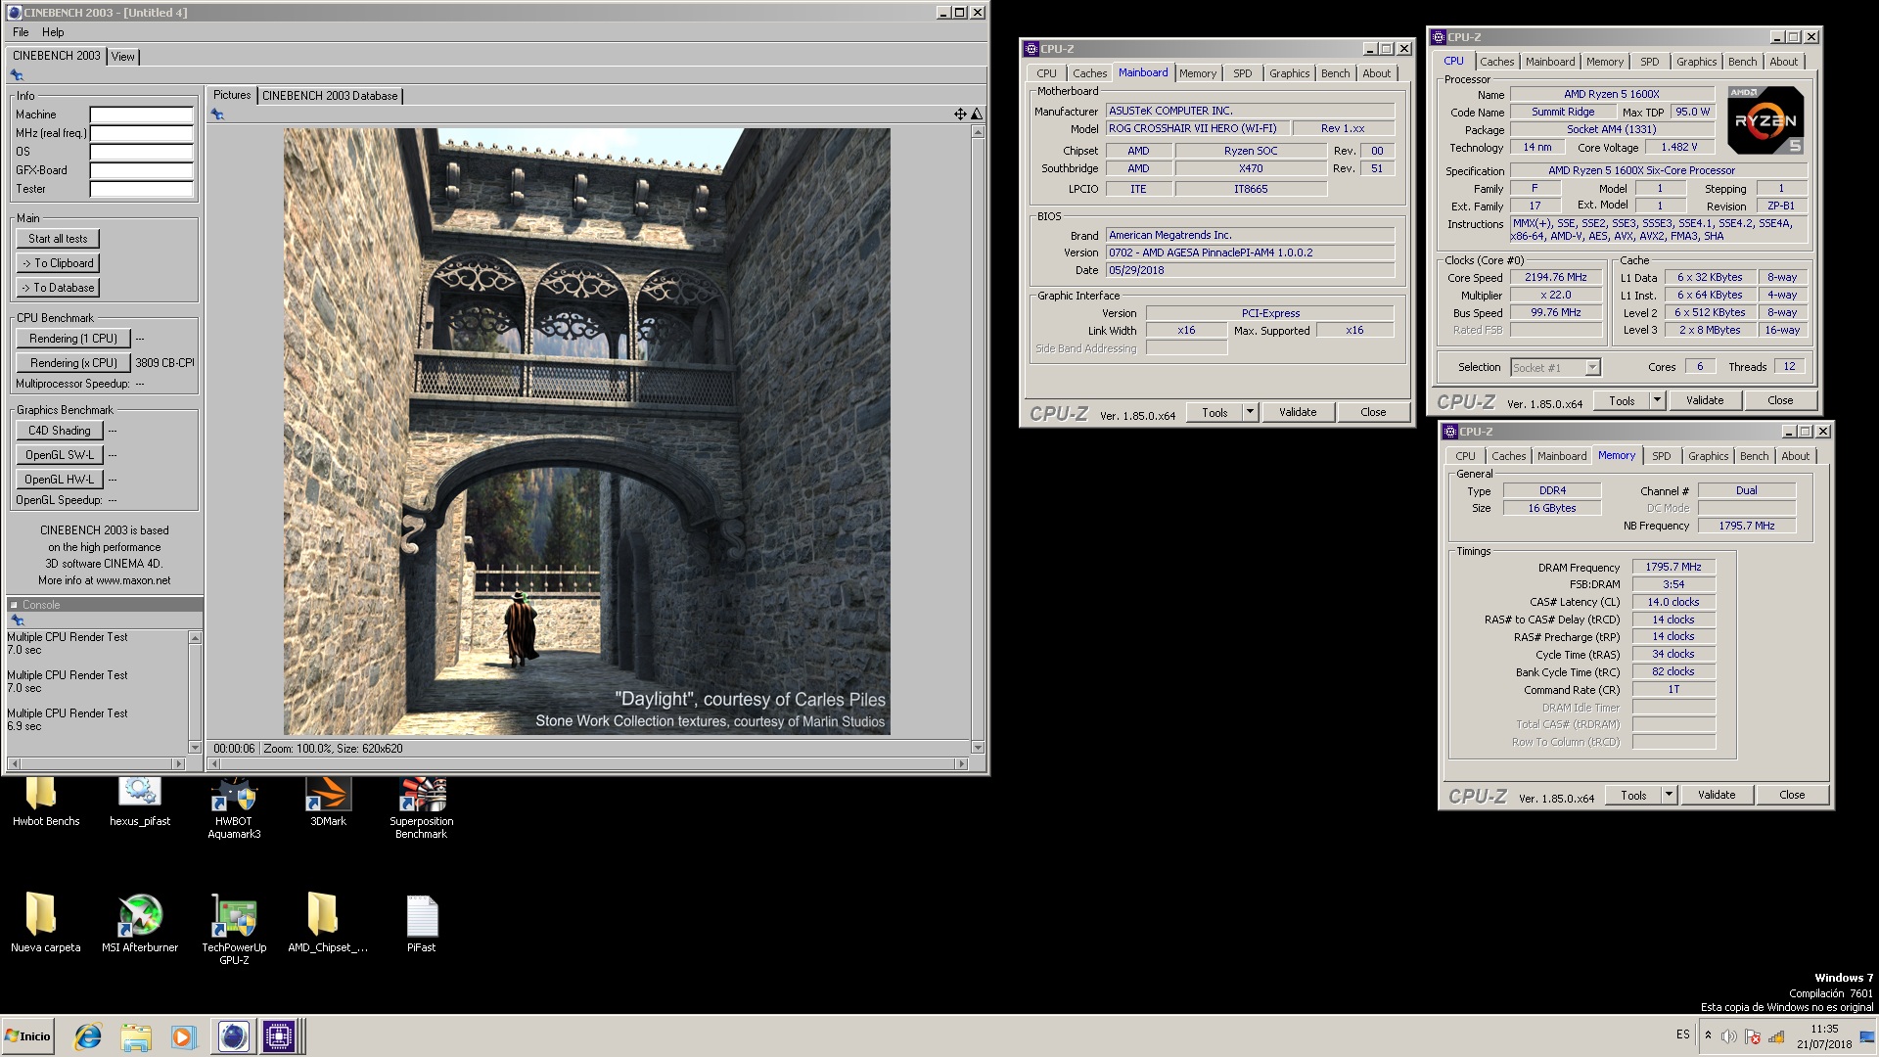This screenshot has height=1057, width=1879.
Task: Click the Inicio start button
Action: (x=27, y=1036)
